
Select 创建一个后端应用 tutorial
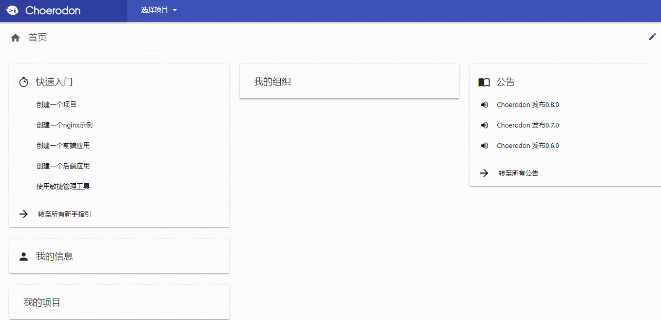[63, 166]
